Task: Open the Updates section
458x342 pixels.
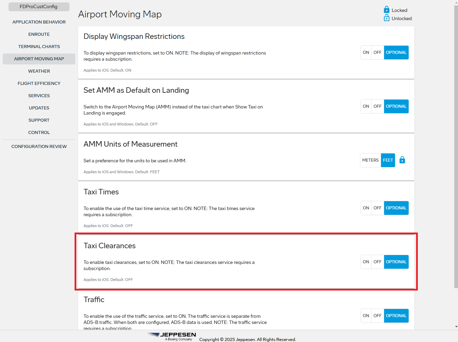Action: [39, 108]
